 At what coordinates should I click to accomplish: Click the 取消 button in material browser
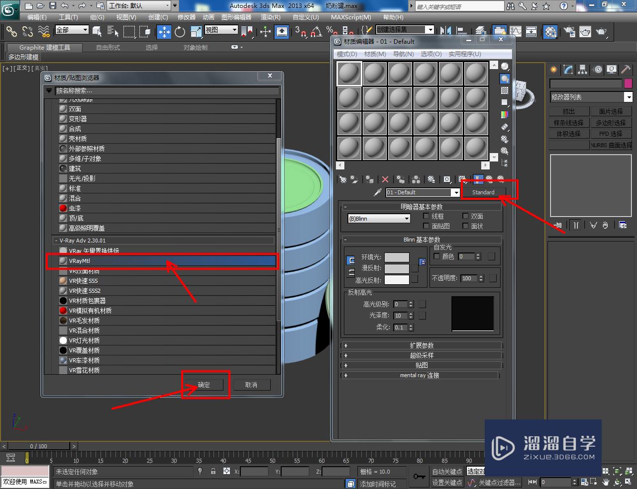(x=251, y=385)
